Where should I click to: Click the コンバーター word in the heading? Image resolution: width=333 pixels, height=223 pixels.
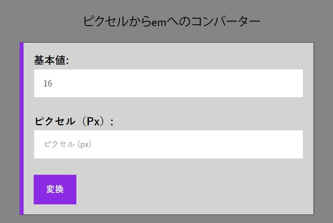[x=225, y=21]
